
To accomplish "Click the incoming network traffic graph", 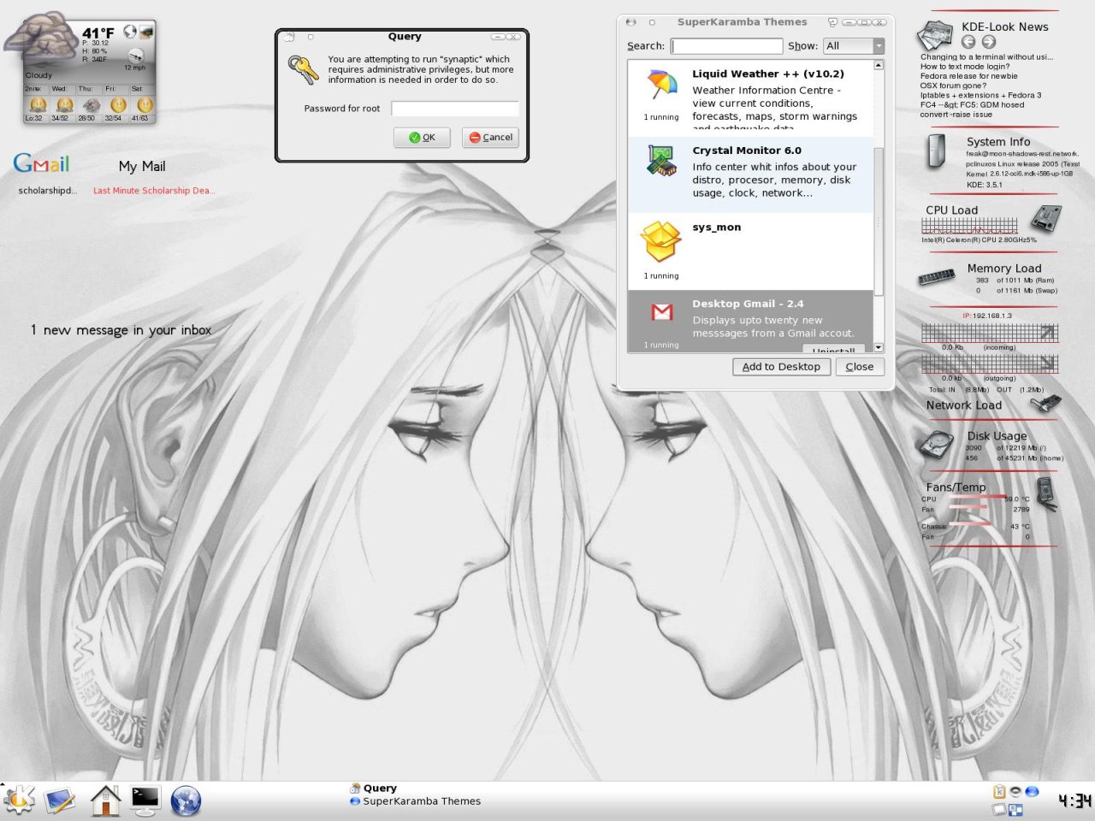I will point(990,333).
